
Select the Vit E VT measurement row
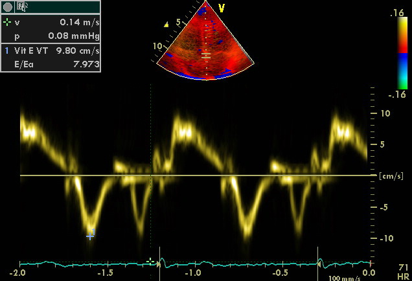point(50,50)
